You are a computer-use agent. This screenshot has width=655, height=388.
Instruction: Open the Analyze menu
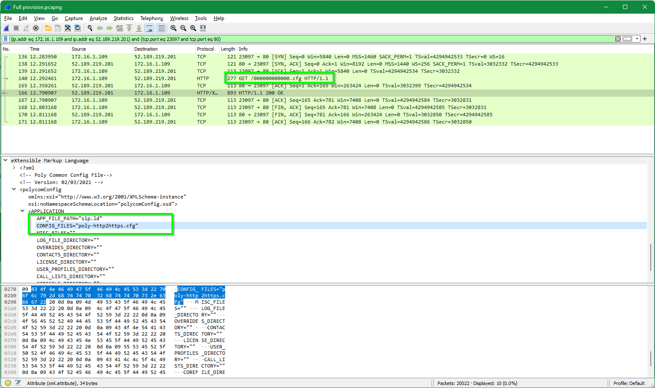tap(98, 18)
